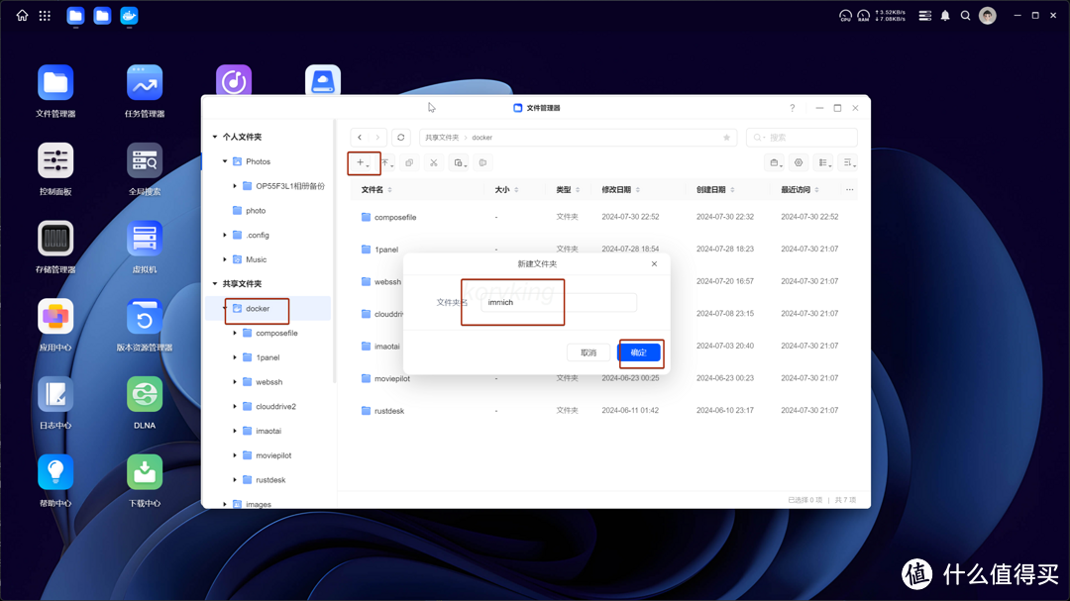Click the notification bell in the top bar
The height and width of the screenshot is (601, 1070).
(945, 16)
